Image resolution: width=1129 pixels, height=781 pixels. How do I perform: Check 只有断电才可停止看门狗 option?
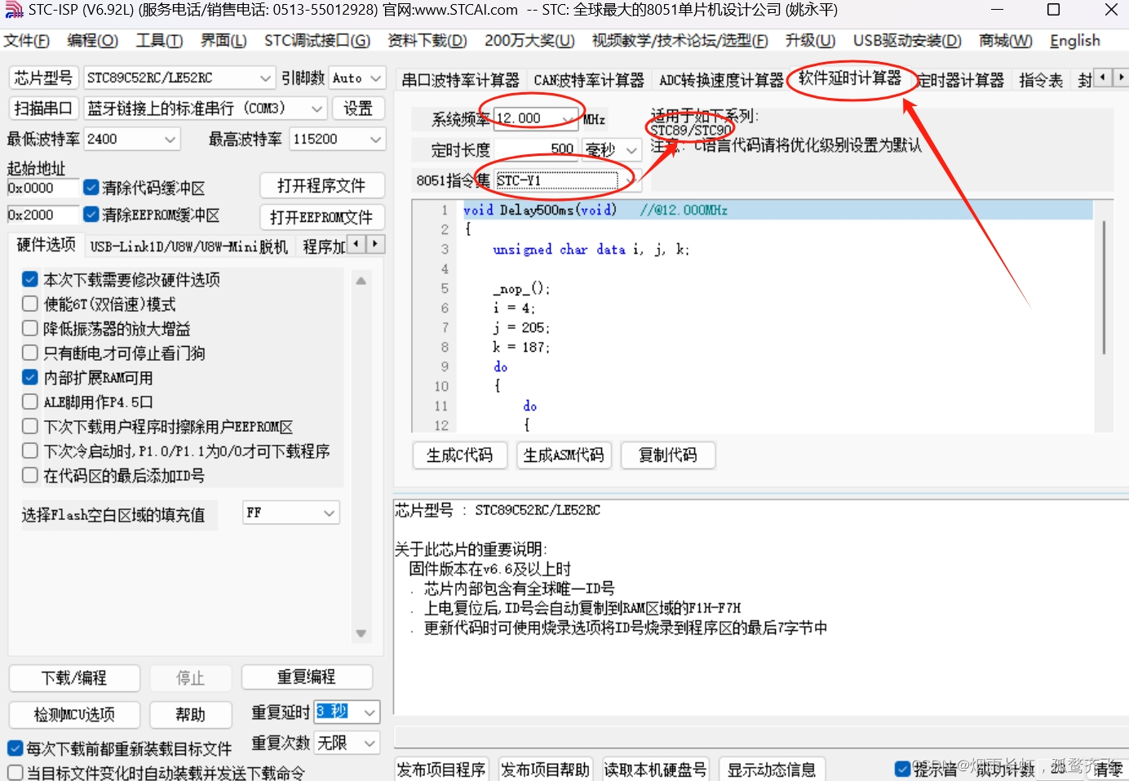tap(30, 353)
